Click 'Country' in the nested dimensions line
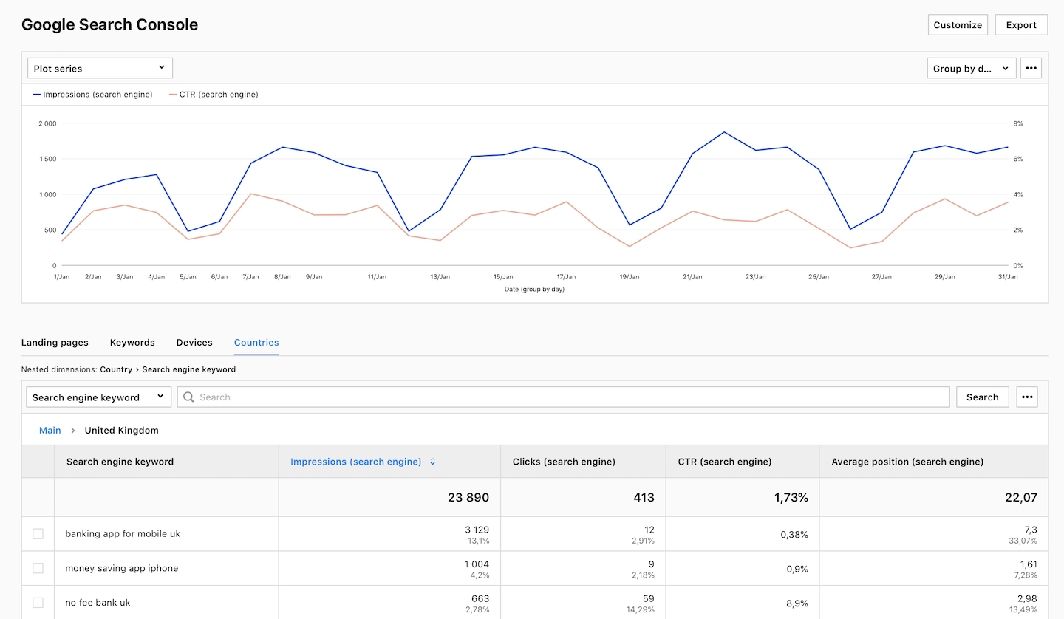This screenshot has width=1064, height=619. 116,369
